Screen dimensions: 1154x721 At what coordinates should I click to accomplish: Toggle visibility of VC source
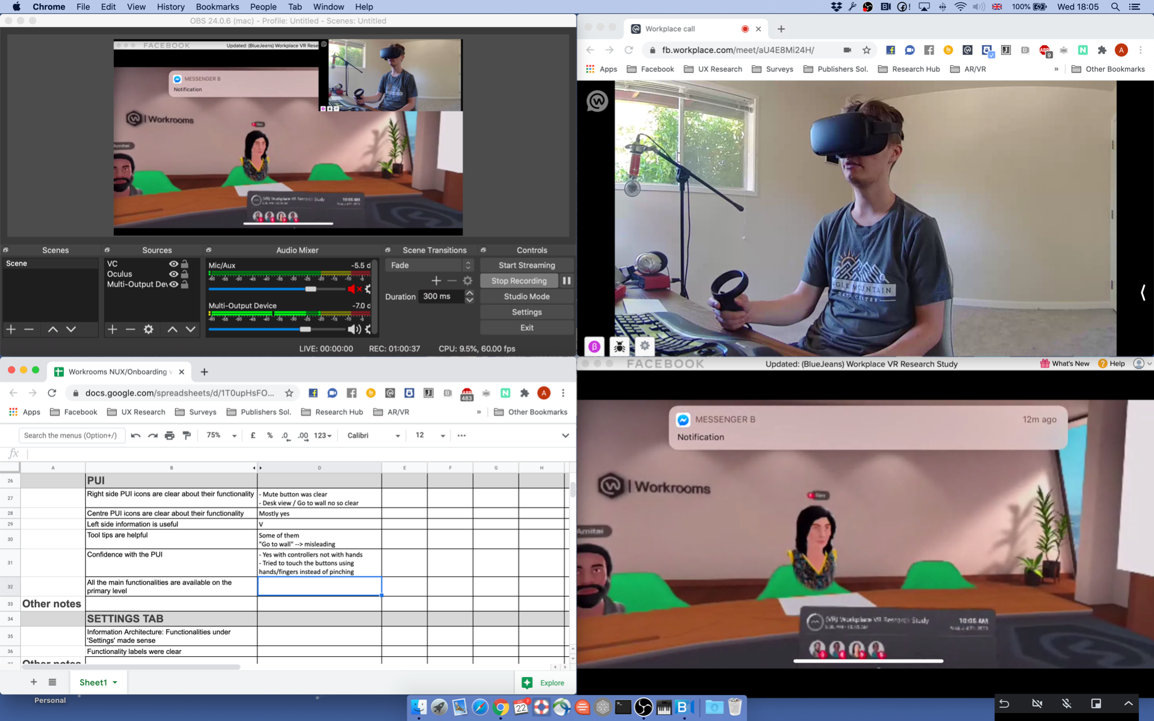point(174,264)
